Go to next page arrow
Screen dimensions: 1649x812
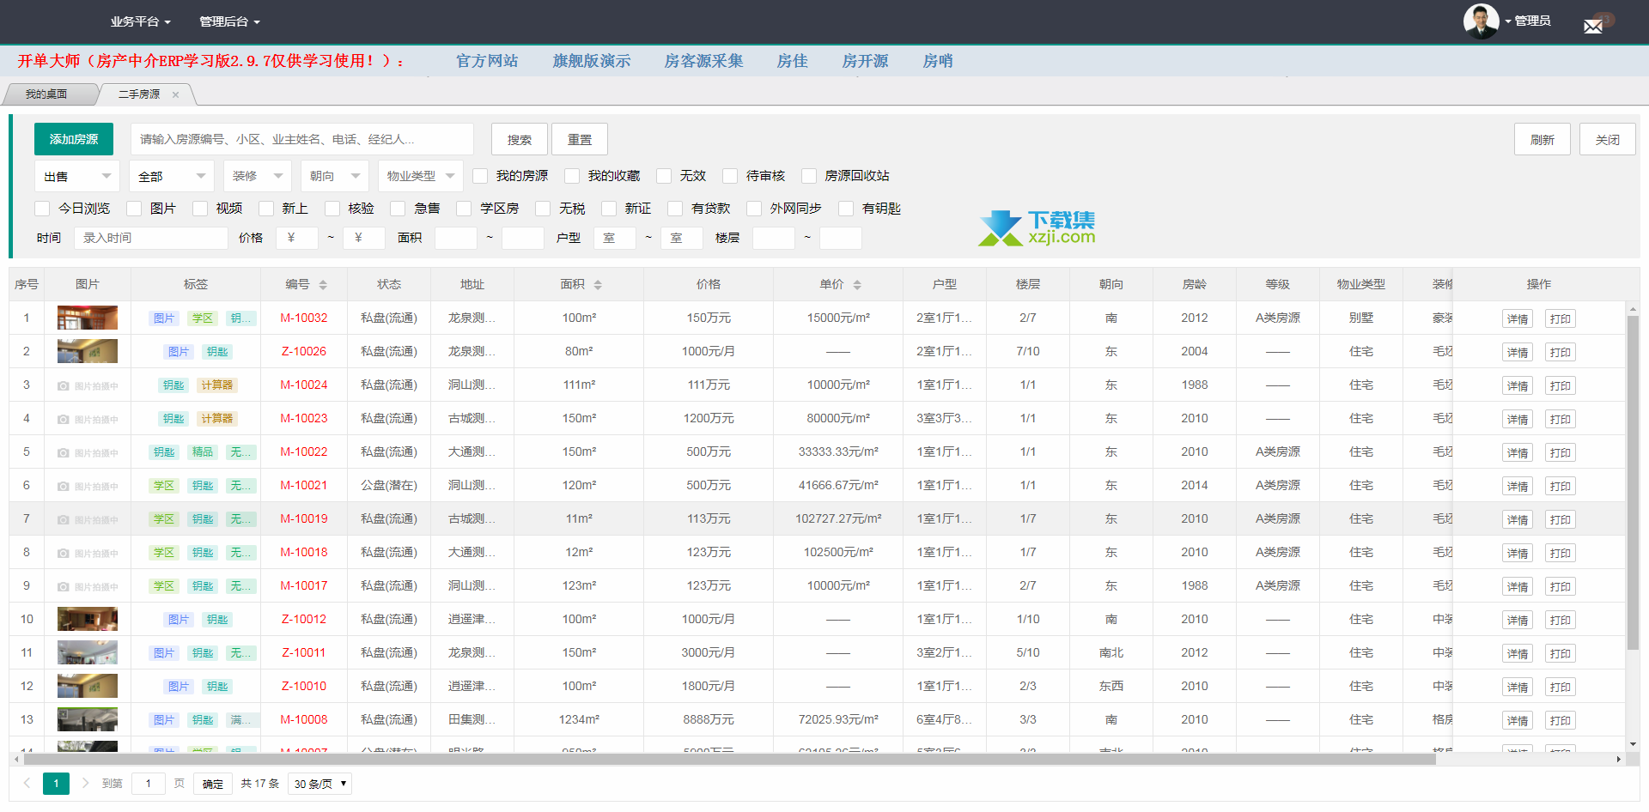(85, 783)
